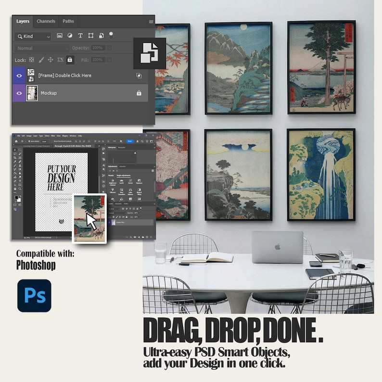Viewport: 382px width, 382px height.
Task: Switch to Layers tab in large panel
Action: click(23, 21)
